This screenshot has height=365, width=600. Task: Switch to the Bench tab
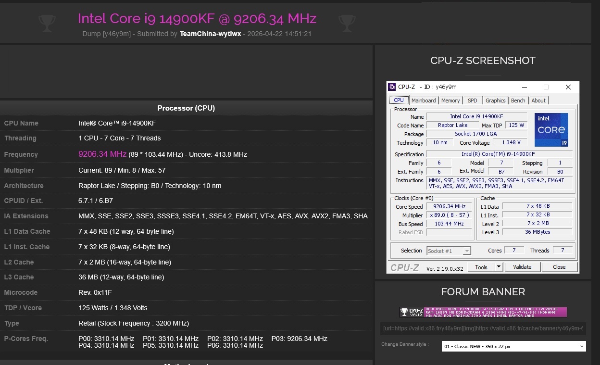tap(518, 101)
